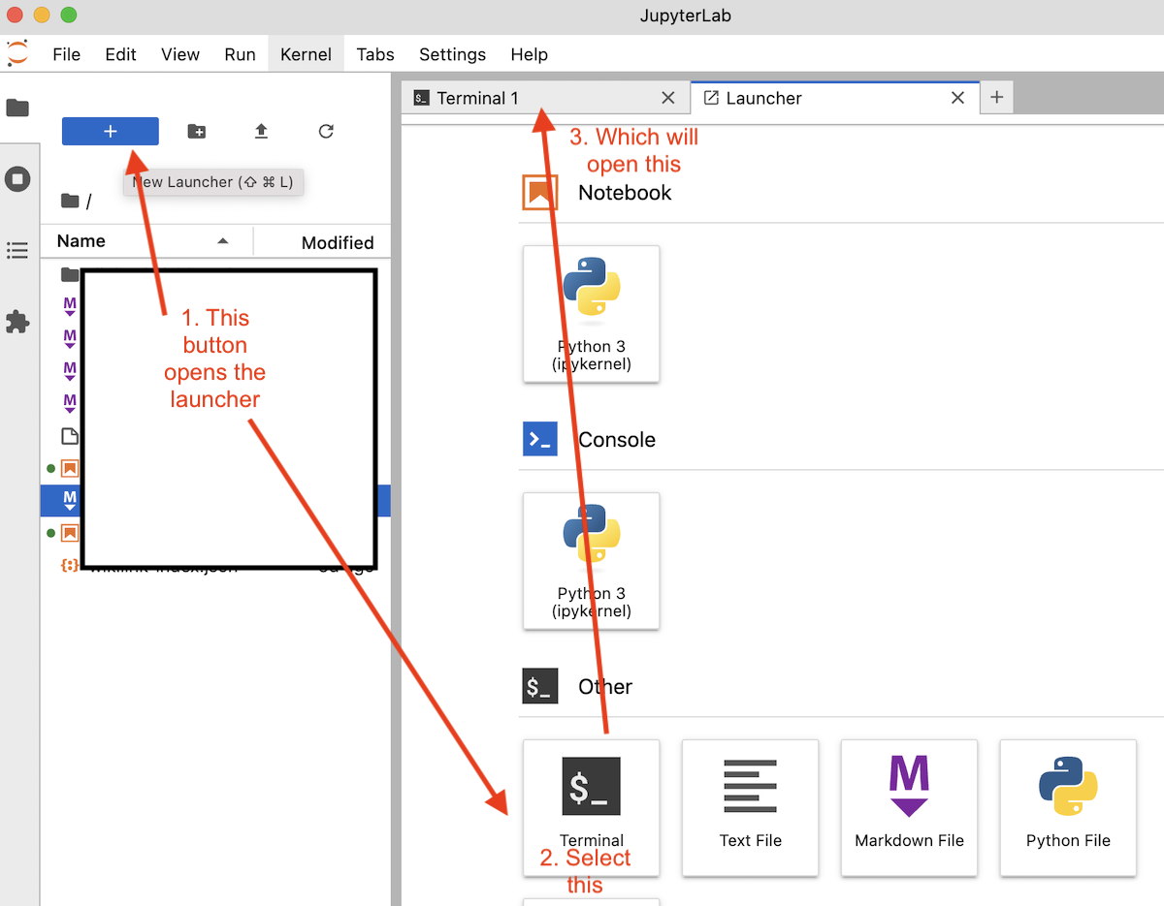The image size is (1164, 906).
Task: Open the Running Terminals and Kernels panel
Action: point(17,179)
